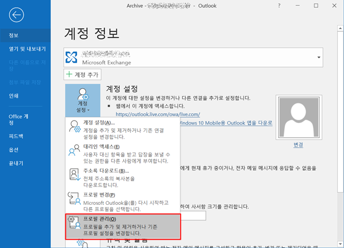Screen dimensions: 344x248
Task: Select 프로필 관리(O) menu entry
Action: (123, 226)
